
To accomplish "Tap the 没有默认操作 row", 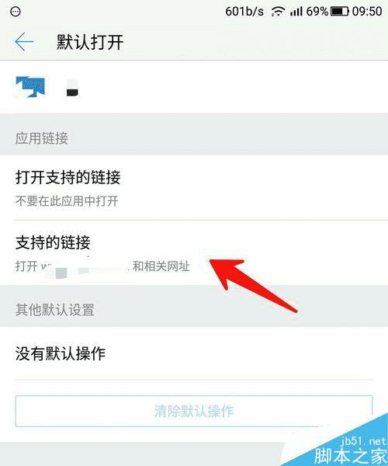I will 194,353.
